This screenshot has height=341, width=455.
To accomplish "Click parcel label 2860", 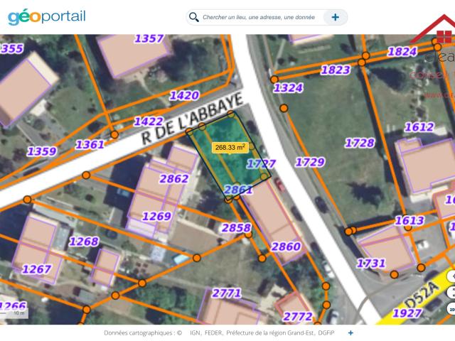I will (x=286, y=247).
